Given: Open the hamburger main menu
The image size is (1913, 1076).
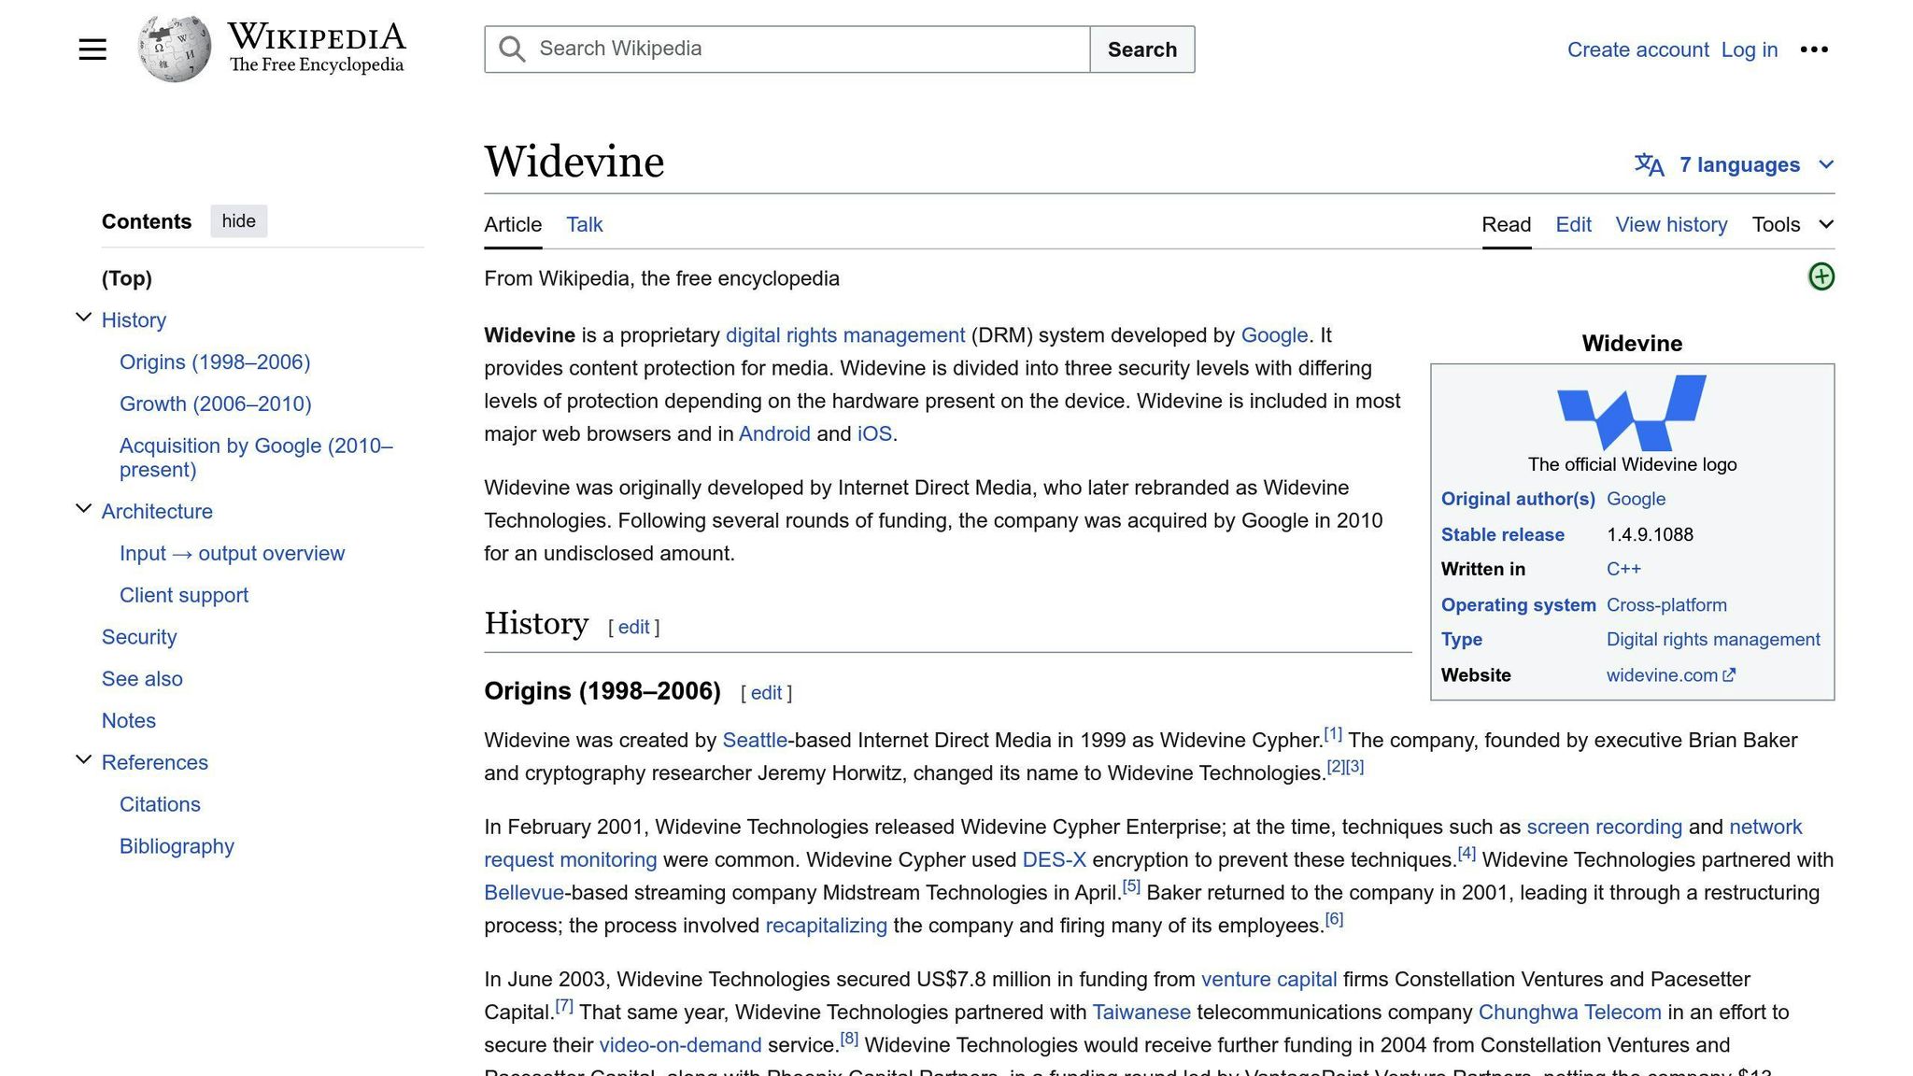Looking at the screenshot, I should point(92,50).
